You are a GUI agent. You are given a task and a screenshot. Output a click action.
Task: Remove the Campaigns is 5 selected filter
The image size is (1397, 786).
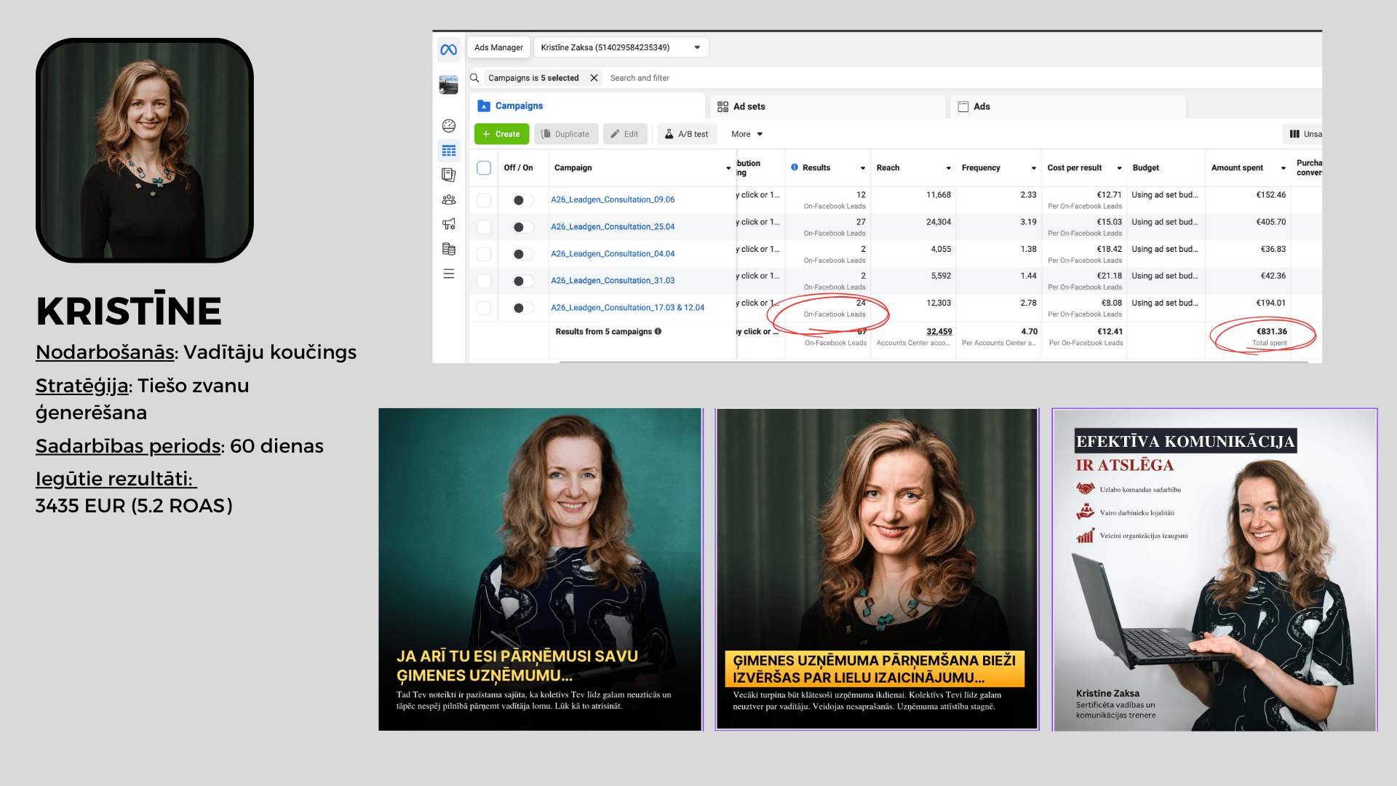[x=594, y=78]
